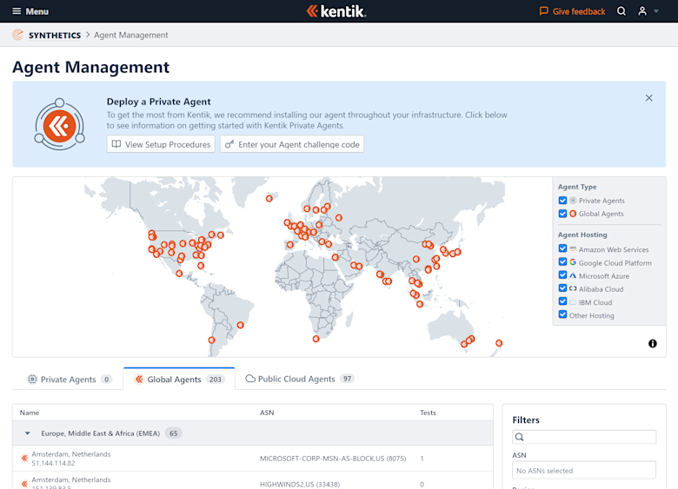Switch to Private Agents tab

(x=70, y=380)
